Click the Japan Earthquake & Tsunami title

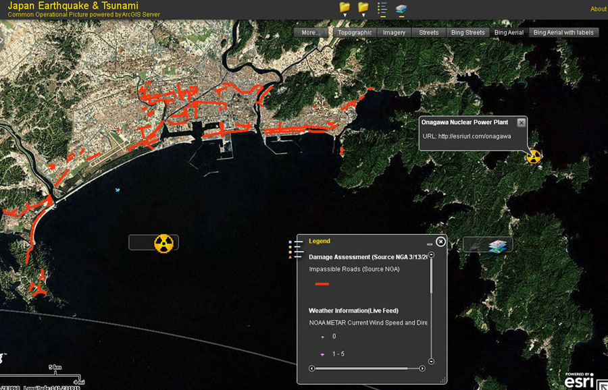point(73,6)
